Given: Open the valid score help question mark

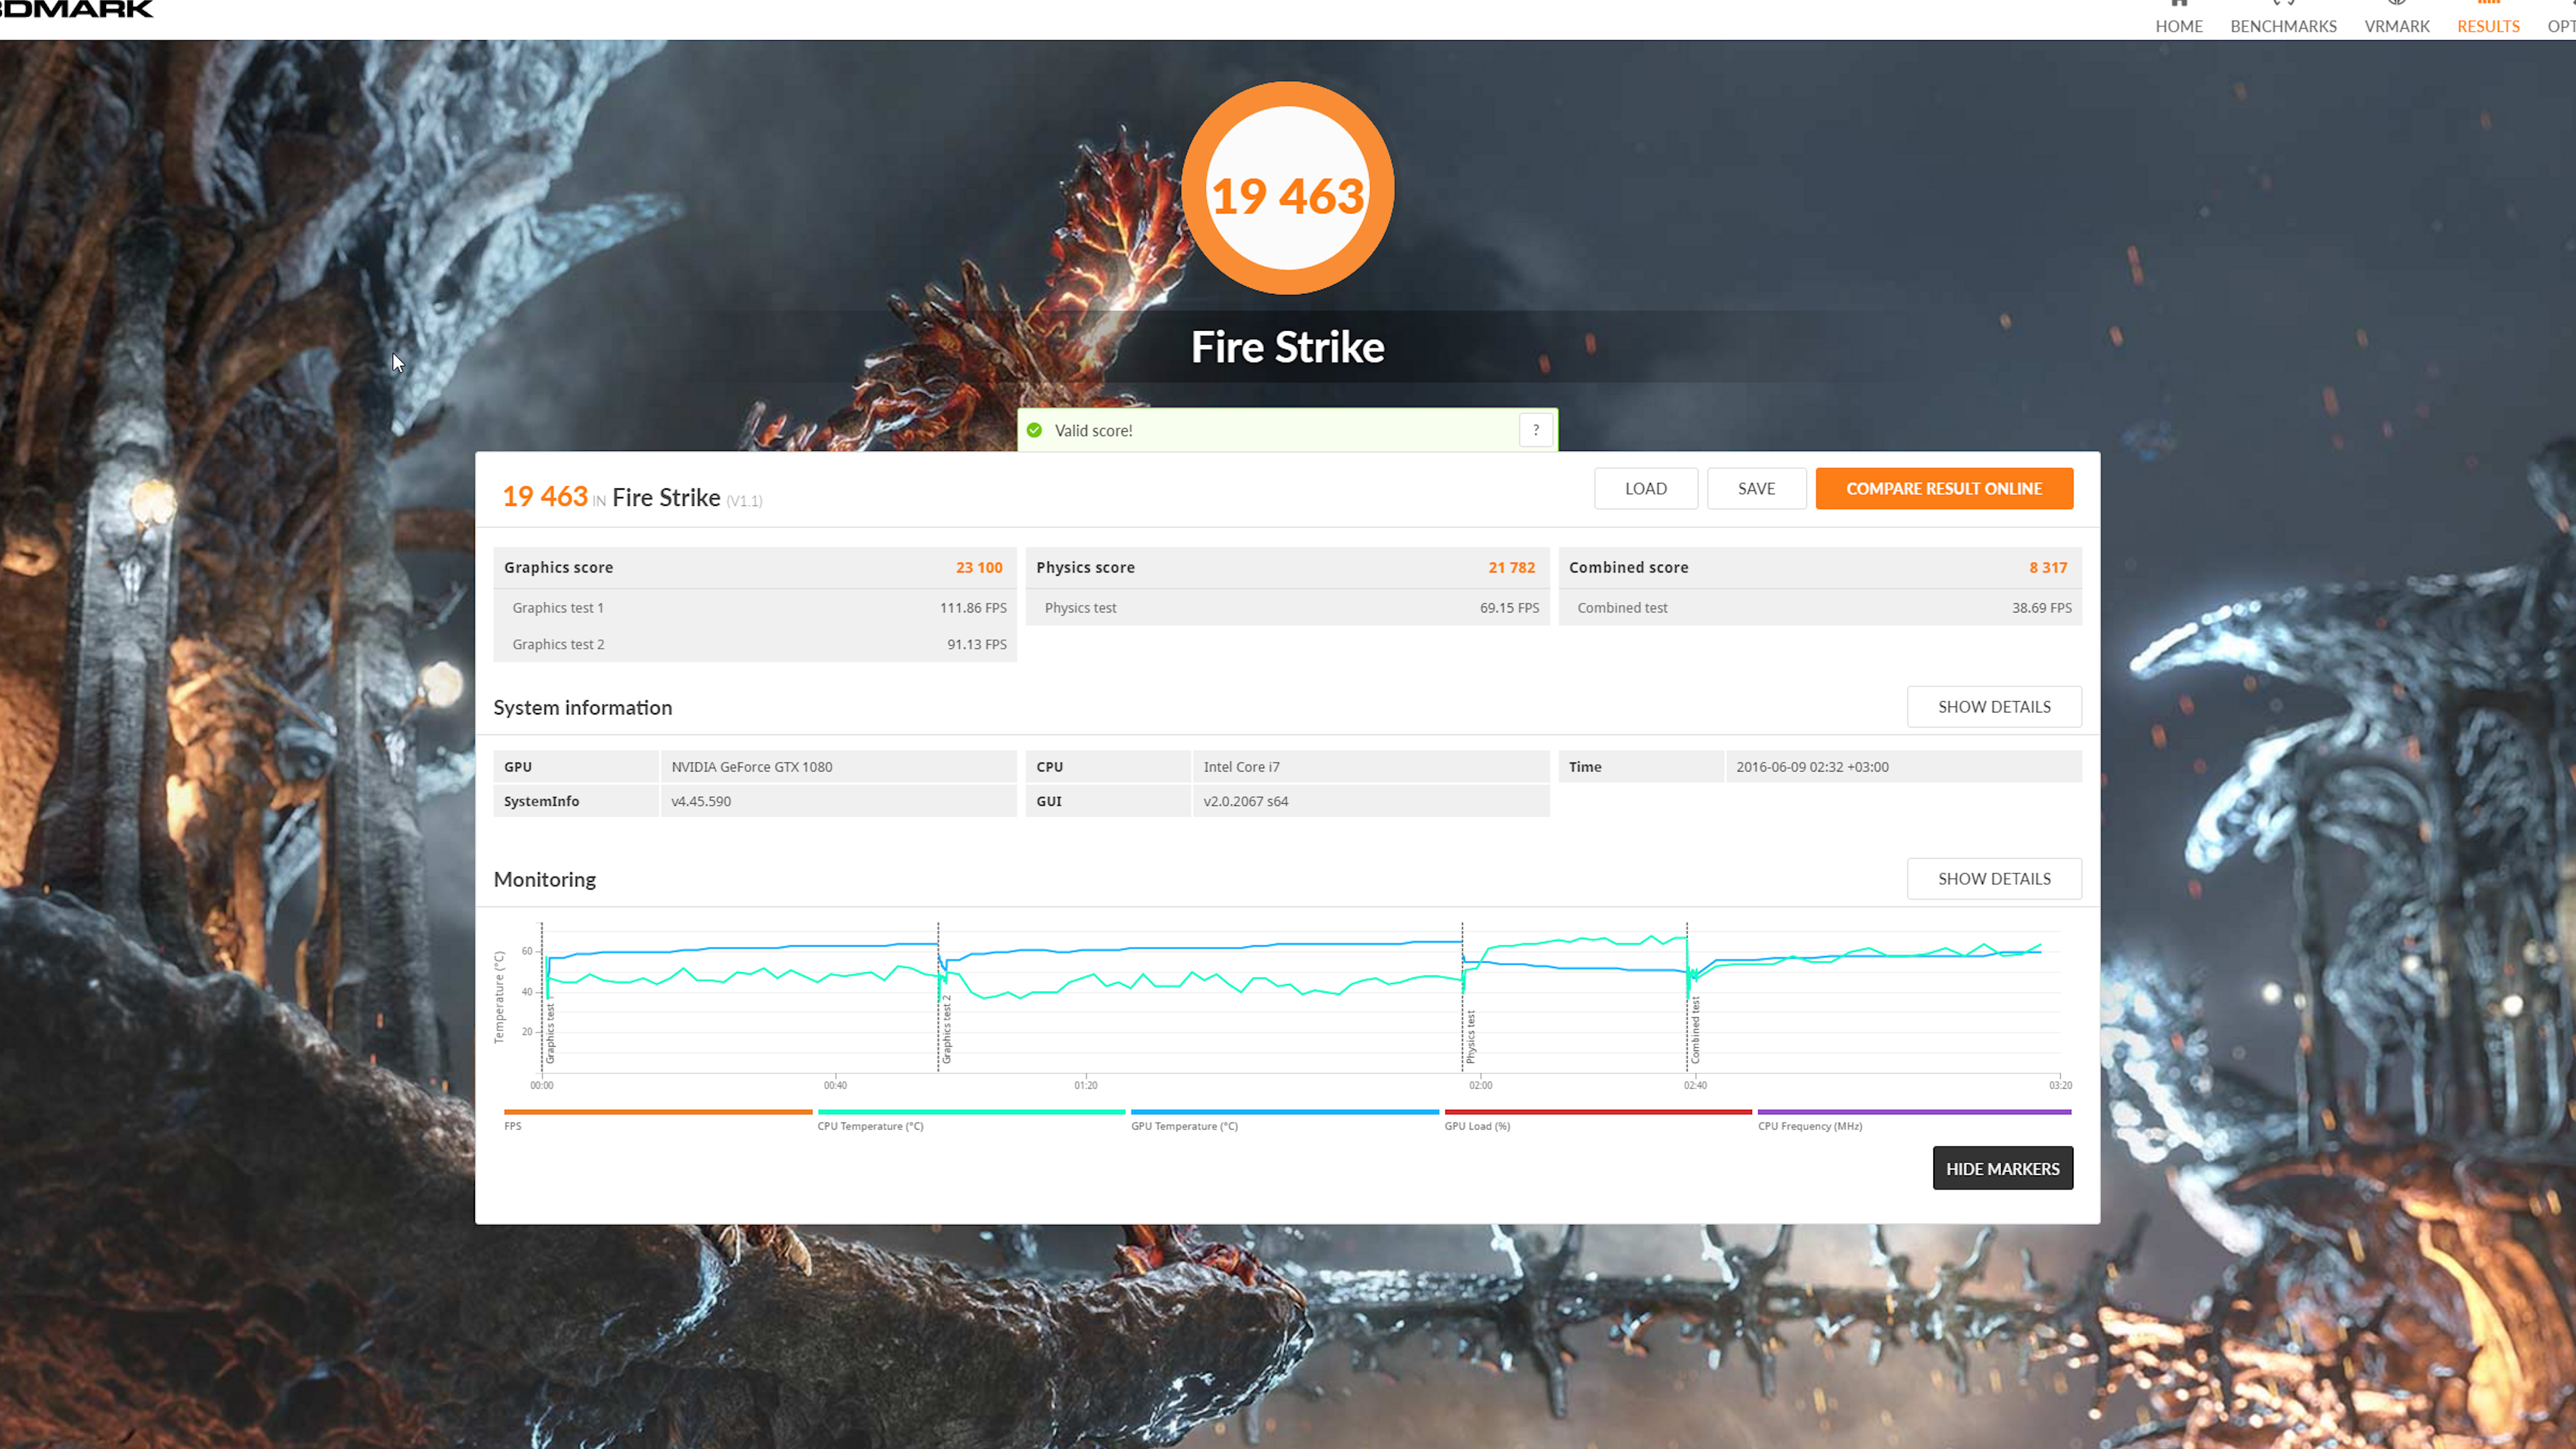Looking at the screenshot, I should (1535, 430).
